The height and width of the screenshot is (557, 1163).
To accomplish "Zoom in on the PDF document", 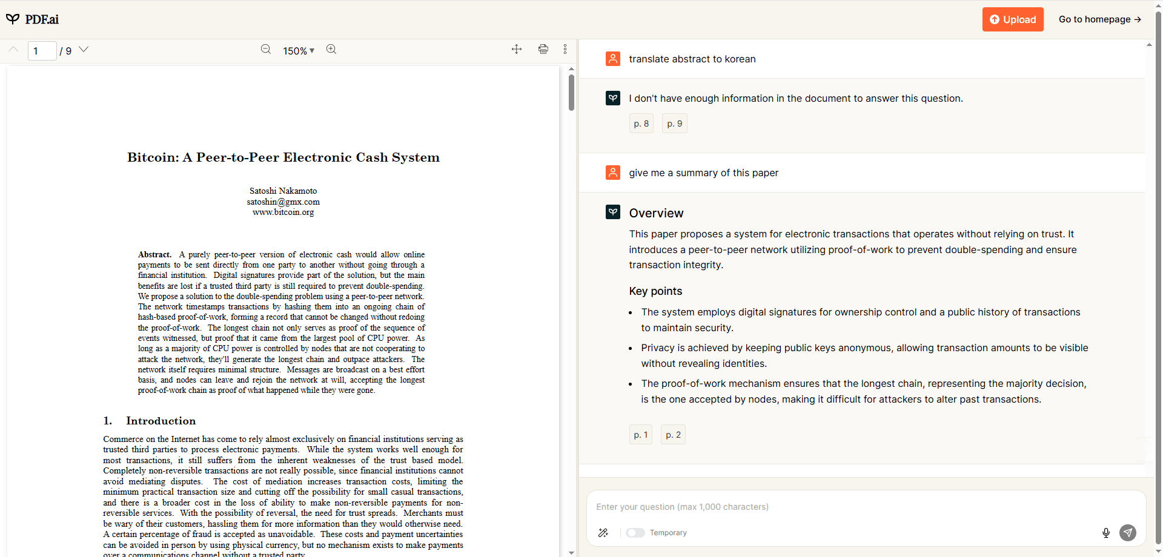I will 331,50.
